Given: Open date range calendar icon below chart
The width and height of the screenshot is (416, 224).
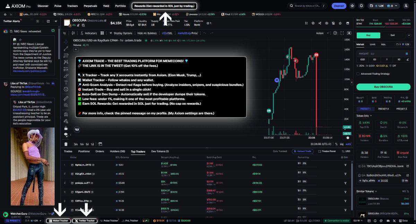Looking at the screenshot, I should tap(100, 144).
